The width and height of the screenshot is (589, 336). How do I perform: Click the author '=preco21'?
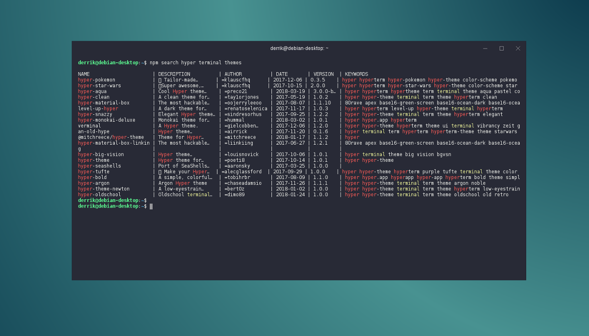236,91
